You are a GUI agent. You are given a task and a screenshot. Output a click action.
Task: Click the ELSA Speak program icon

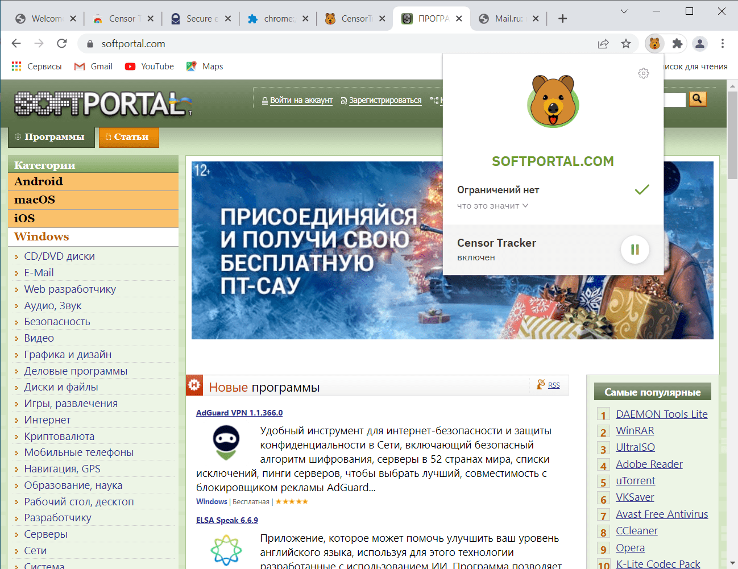click(x=226, y=550)
